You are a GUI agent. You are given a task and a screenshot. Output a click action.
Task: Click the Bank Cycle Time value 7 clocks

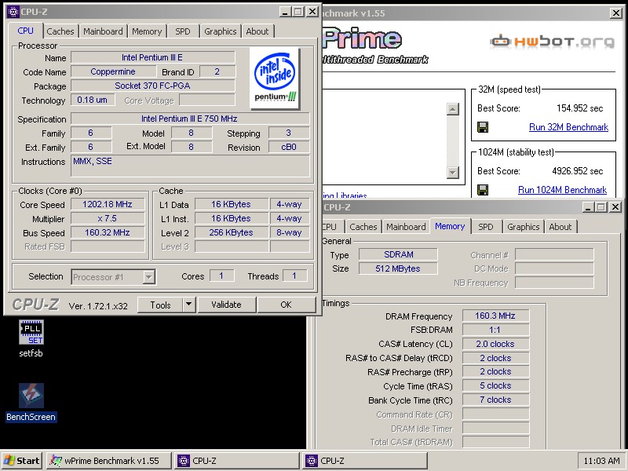tap(495, 400)
